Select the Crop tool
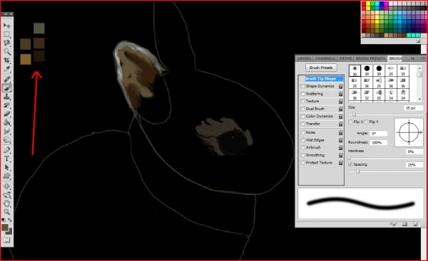 coord(7,60)
